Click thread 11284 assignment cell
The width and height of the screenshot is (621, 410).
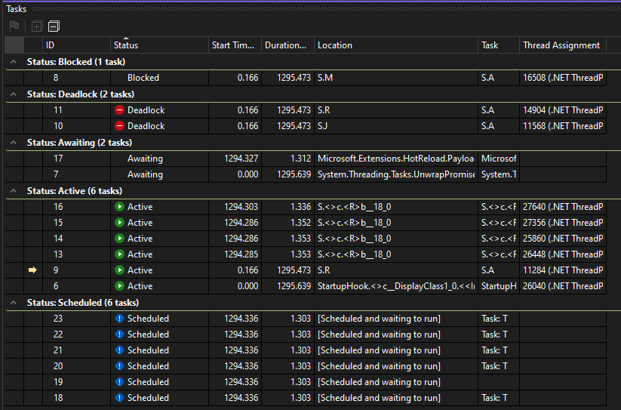coord(563,270)
